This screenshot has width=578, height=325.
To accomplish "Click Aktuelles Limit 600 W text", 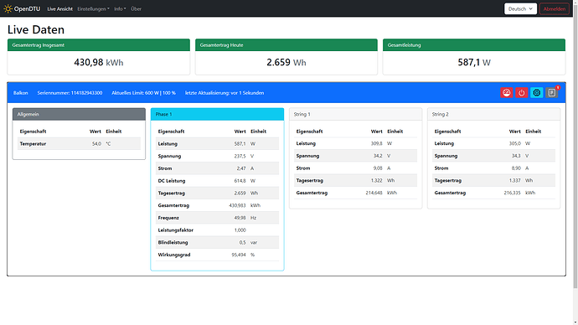I will (143, 93).
